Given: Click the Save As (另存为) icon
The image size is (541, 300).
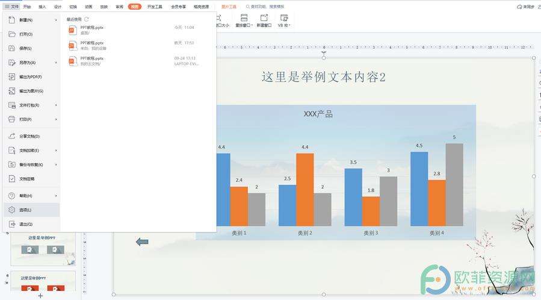Looking at the screenshot, I should pos(11,63).
